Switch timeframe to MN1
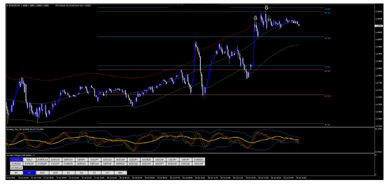The width and height of the screenshot is (387, 185). [120, 172]
